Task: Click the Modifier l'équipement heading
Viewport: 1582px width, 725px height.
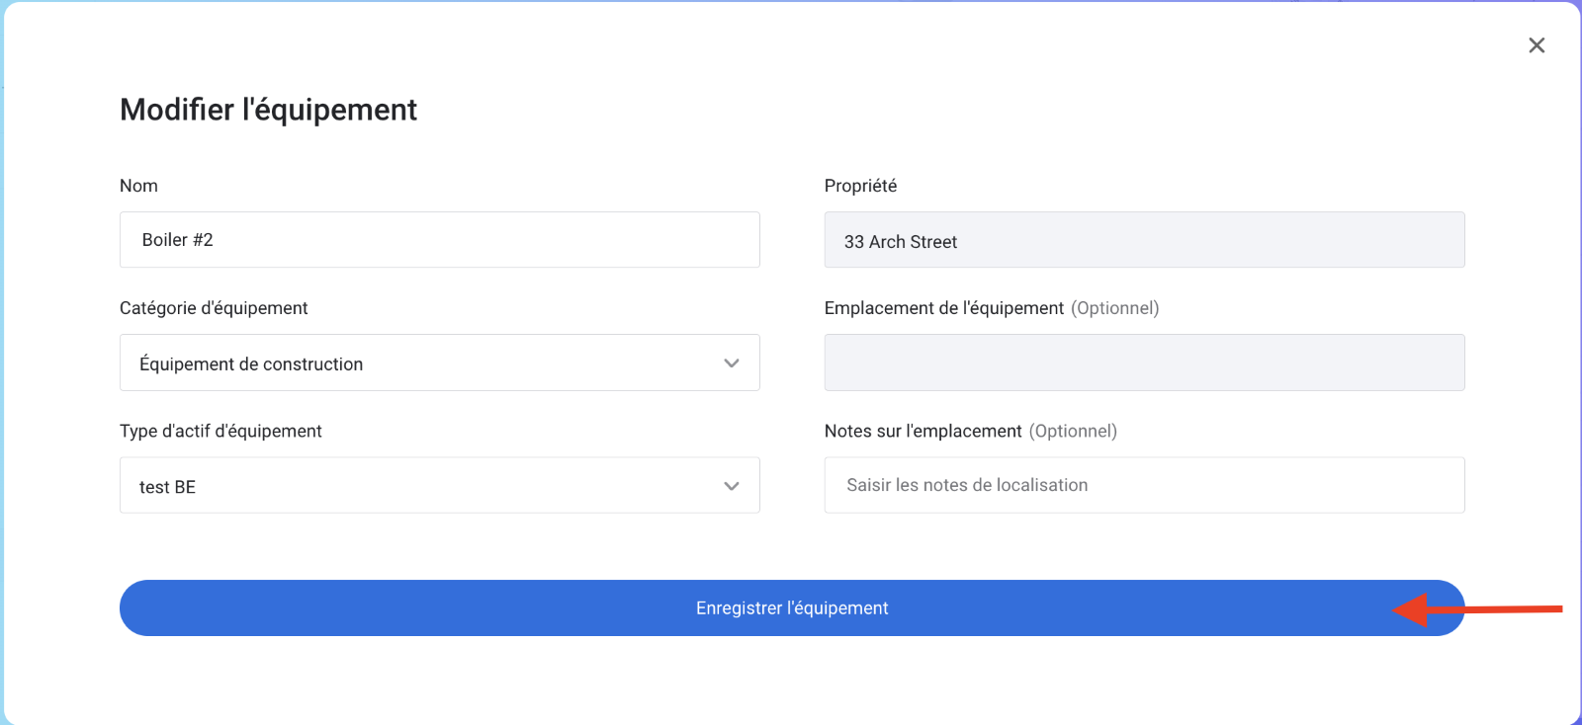Action: coord(268,110)
